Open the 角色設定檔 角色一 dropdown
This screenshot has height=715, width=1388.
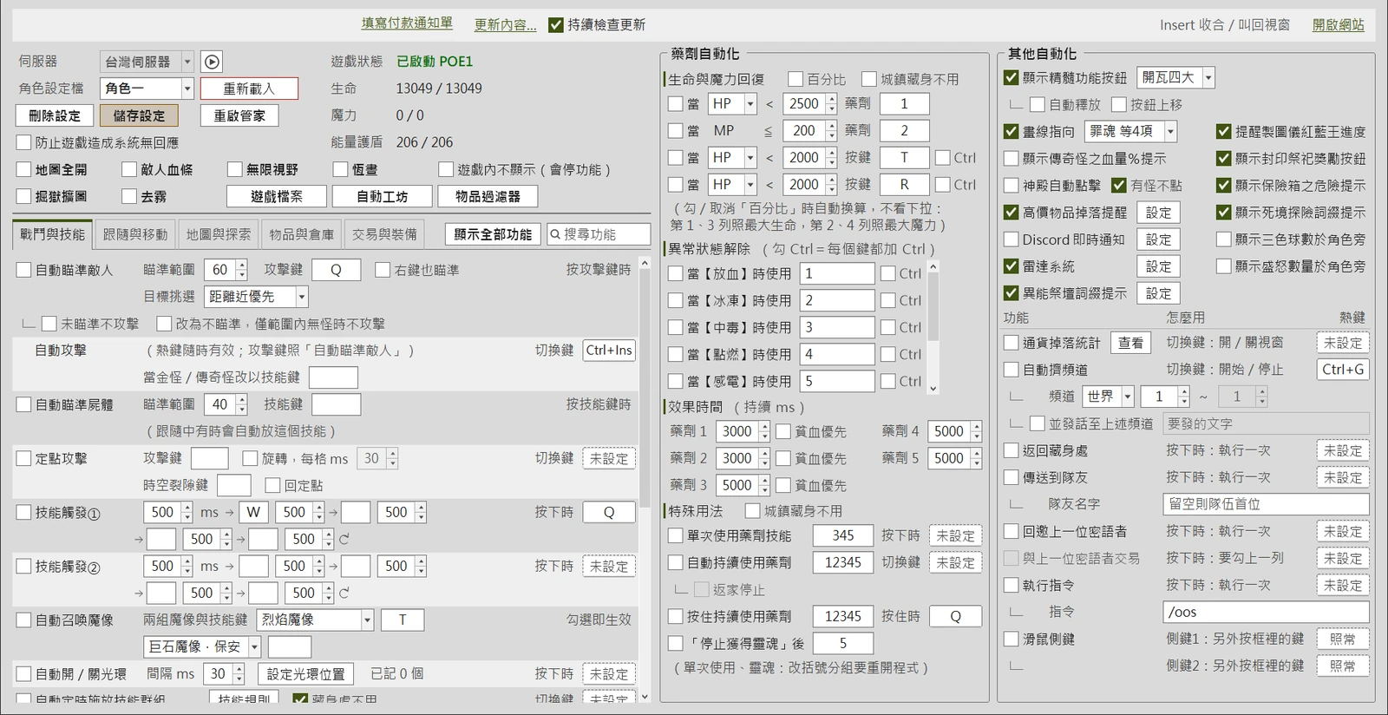pyautogui.click(x=147, y=89)
